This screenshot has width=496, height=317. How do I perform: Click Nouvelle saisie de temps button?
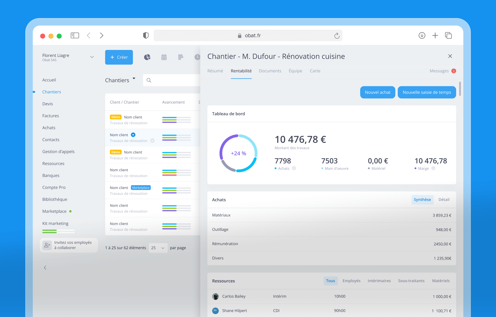tap(427, 92)
